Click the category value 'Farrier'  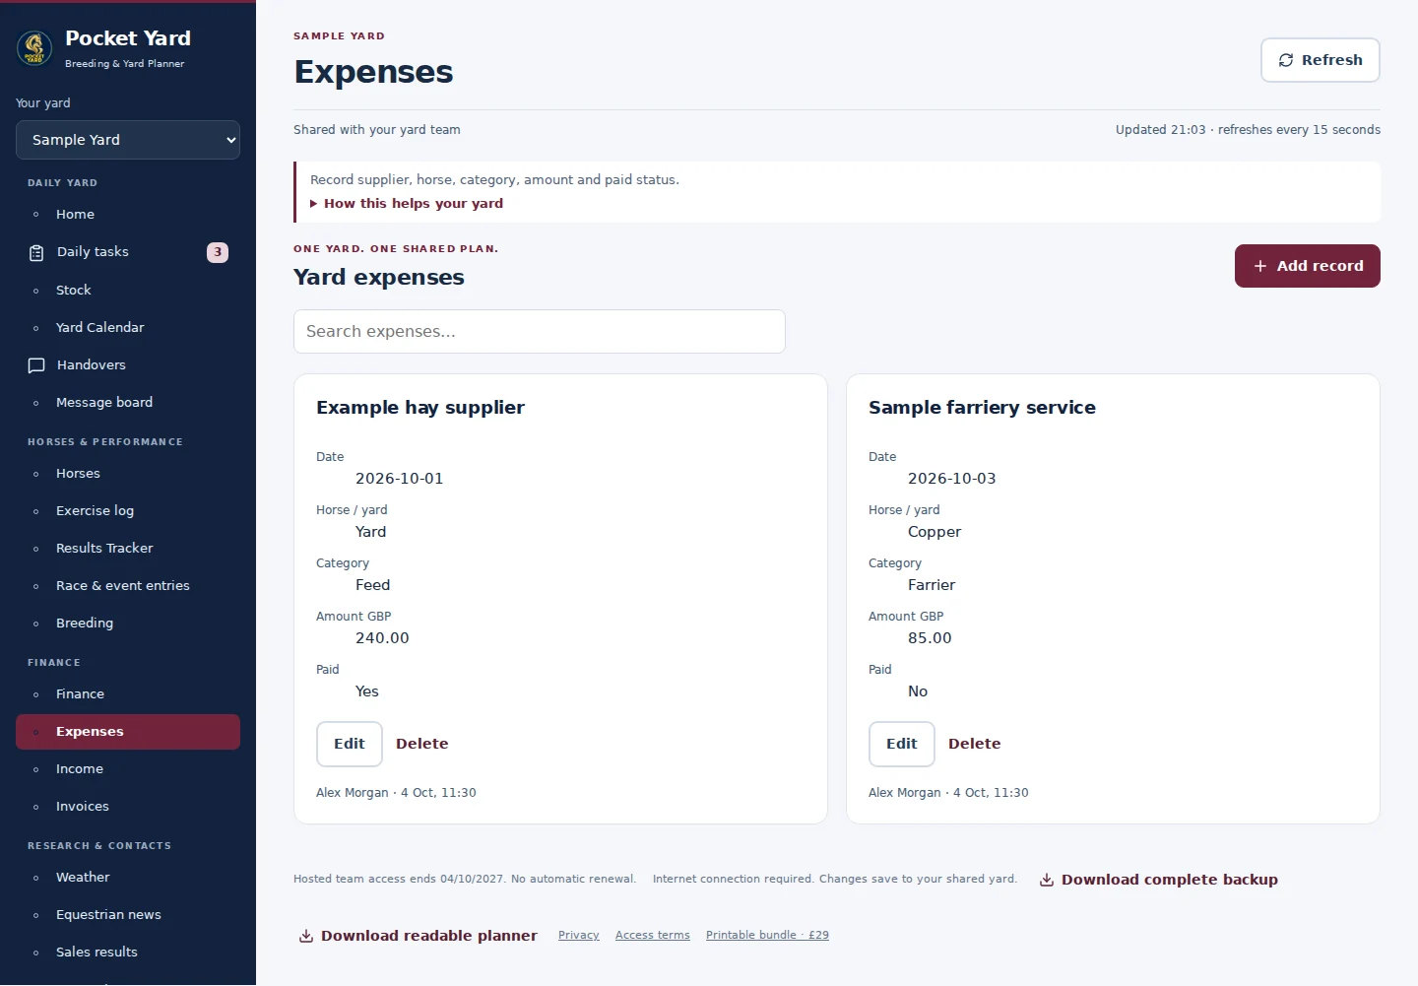pyautogui.click(x=932, y=585)
